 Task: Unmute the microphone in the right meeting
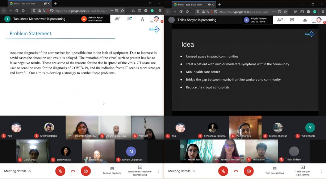coord(223,171)
